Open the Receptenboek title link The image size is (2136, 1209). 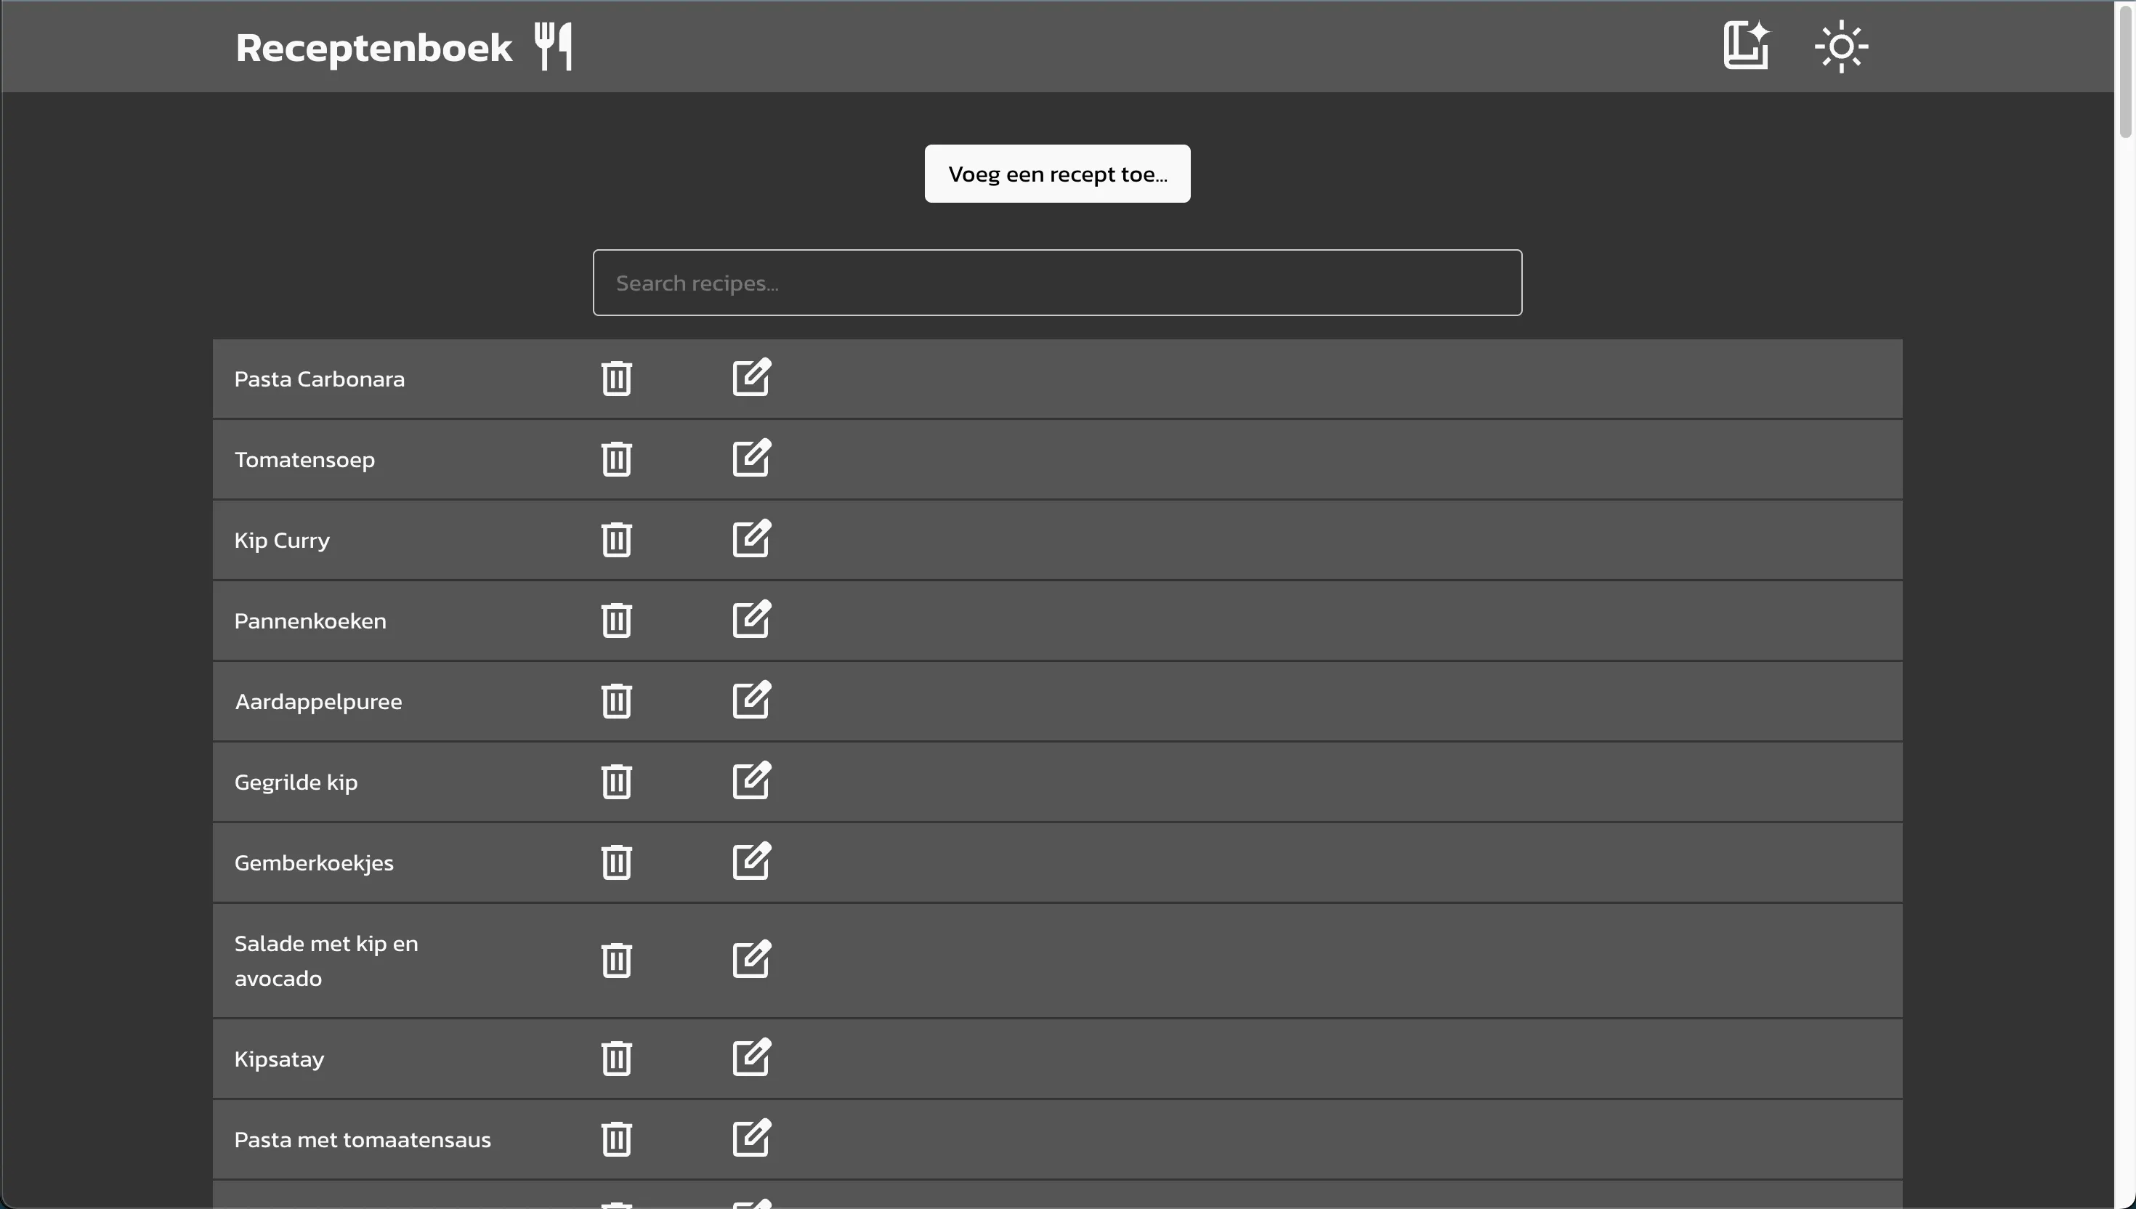[x=373, y=46]
